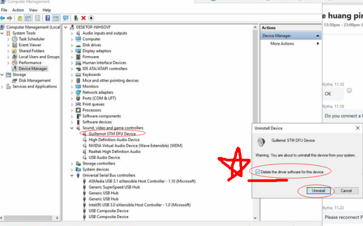363x226 pixels.
Task: Close the Uninstall Device dialog
Action: pos(358,128)
